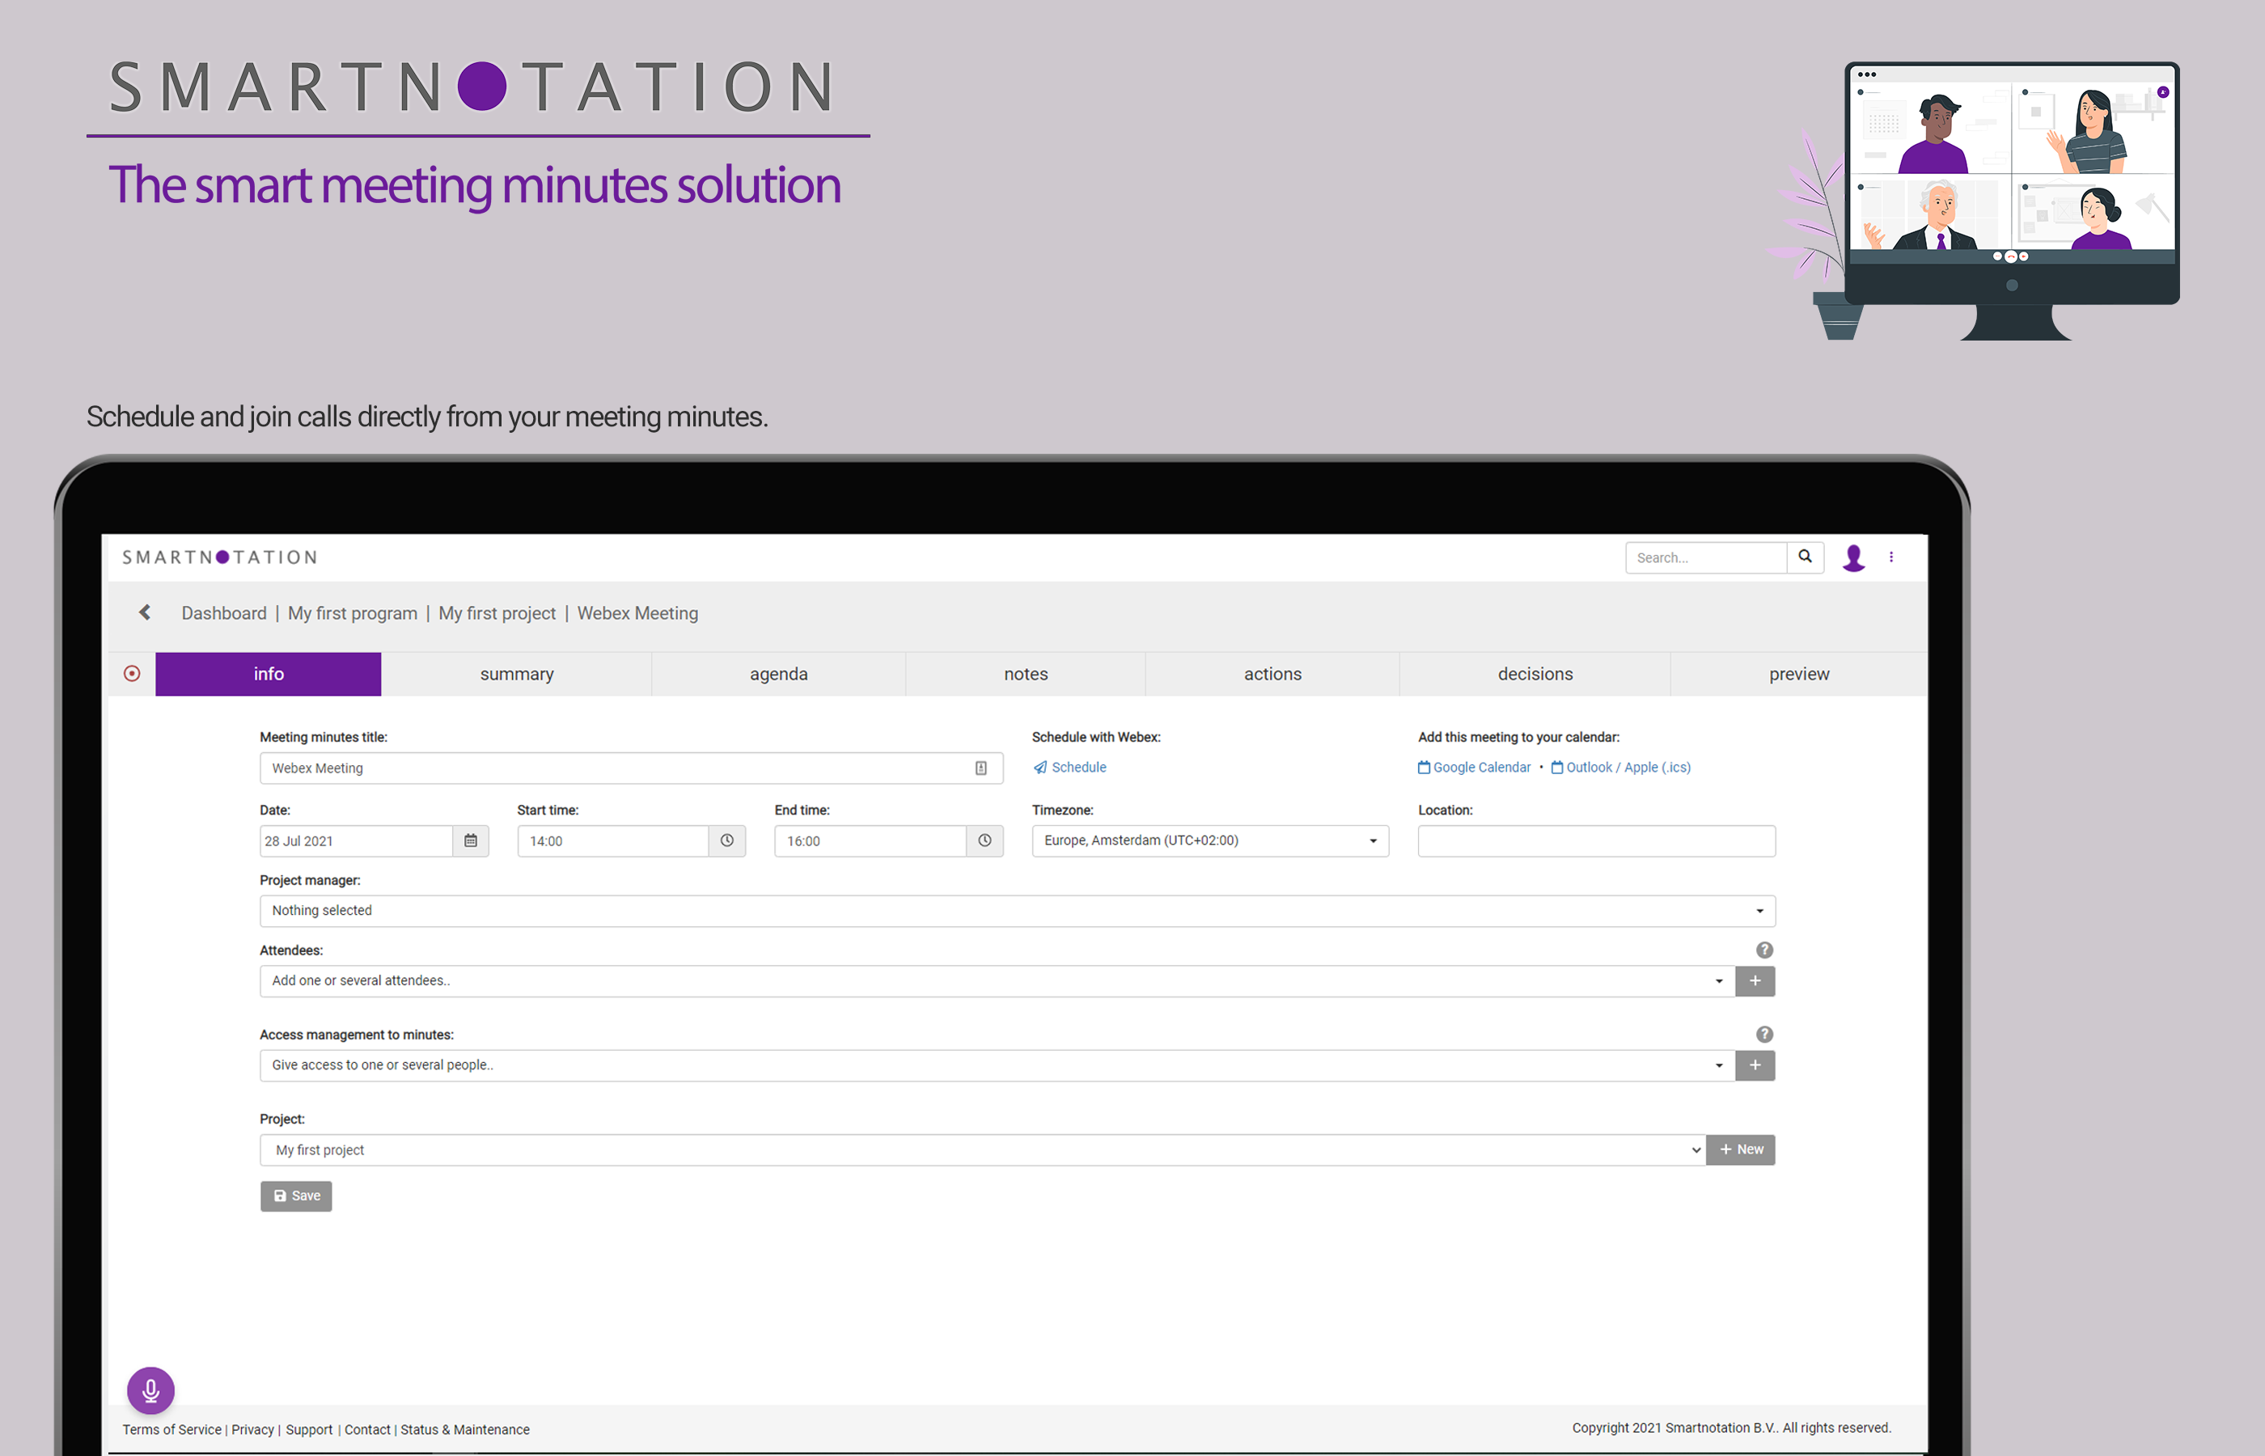Screen dimensions: 2265x1456
Task: Open My first program breadcrumb
Action: click(353, 612)
